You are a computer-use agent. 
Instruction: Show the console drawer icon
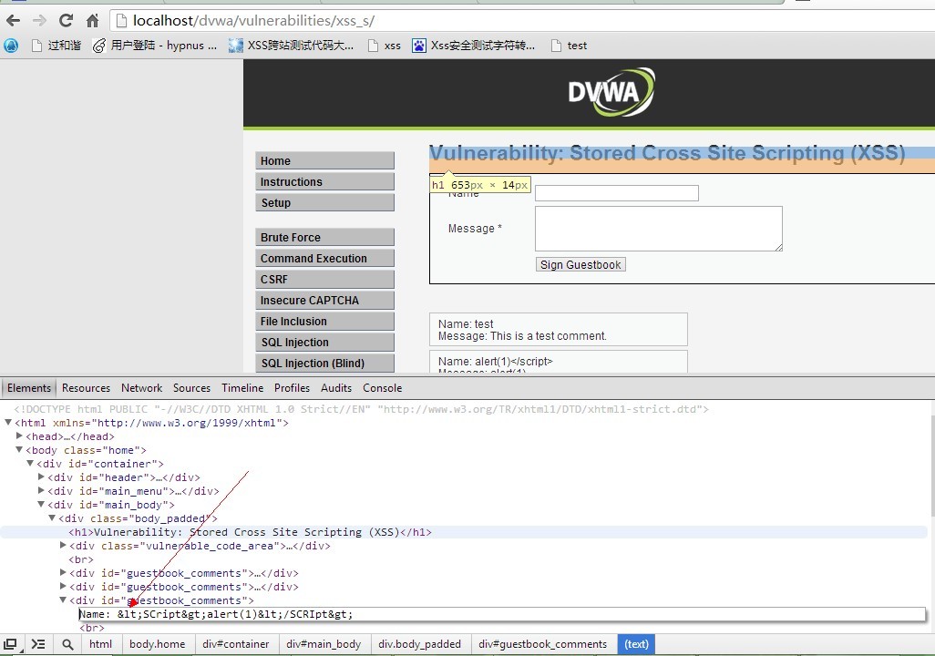point(37,644)
